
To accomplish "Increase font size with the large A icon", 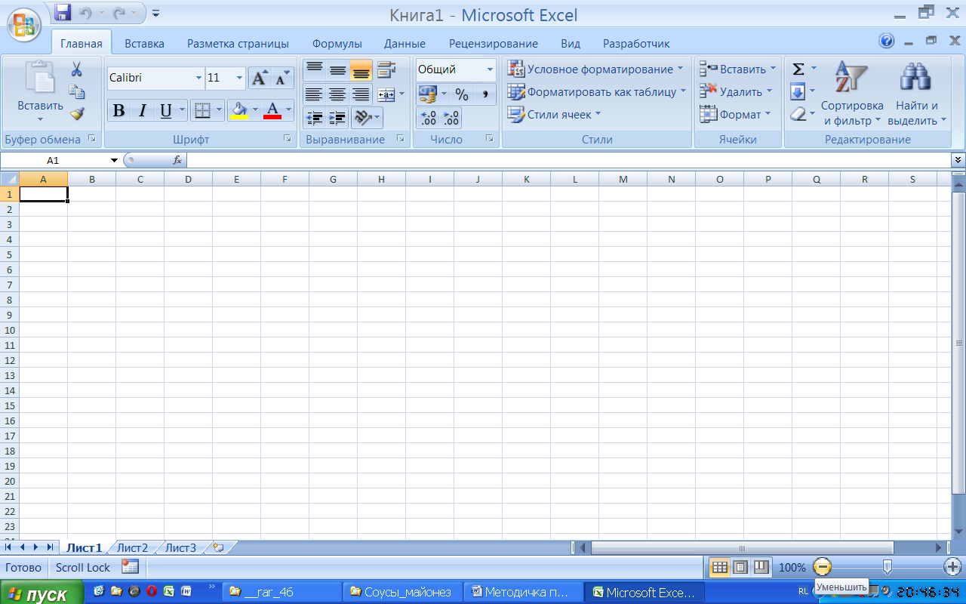I will coord(260,78).
